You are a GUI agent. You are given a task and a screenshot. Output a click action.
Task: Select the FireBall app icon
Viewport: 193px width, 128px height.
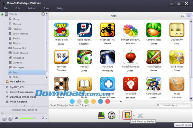(84, 57)
